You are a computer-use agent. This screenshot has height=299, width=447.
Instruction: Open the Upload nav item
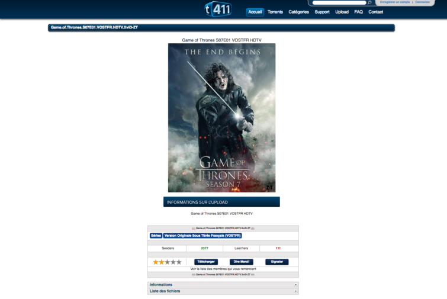pos(342,12)
